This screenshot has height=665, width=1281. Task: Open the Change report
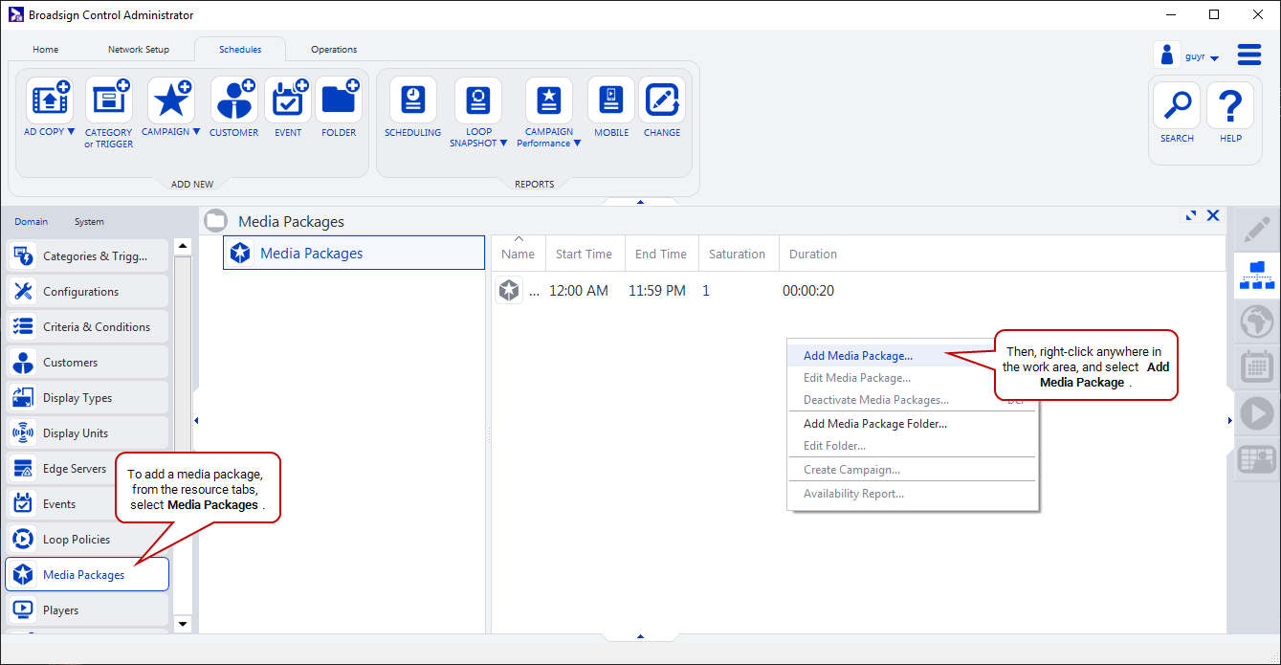click(x=662, y=100)
